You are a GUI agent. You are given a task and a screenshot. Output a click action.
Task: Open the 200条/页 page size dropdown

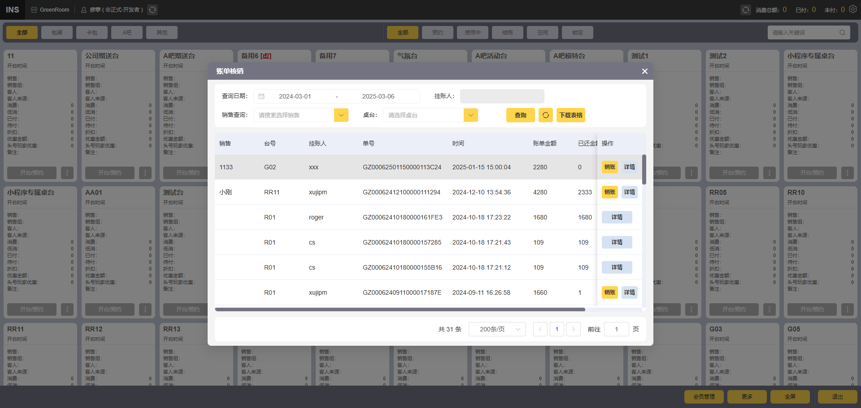point(497,329)
